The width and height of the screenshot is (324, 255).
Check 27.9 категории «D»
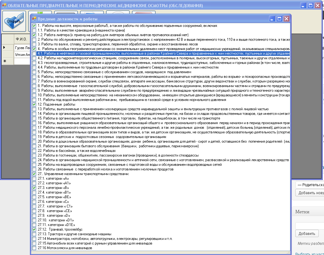[34, 216]
